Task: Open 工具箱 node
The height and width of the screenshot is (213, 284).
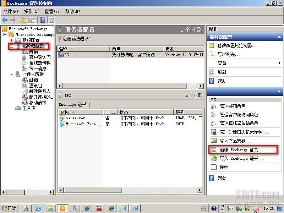Action: 29,108
